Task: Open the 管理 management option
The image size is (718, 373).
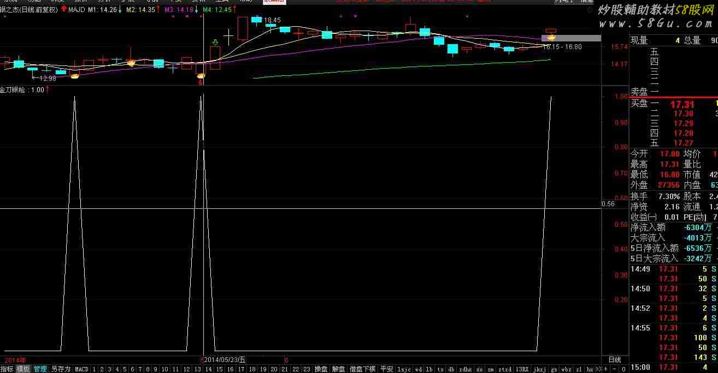Action: pyautogui.click(x=40, y=369)
